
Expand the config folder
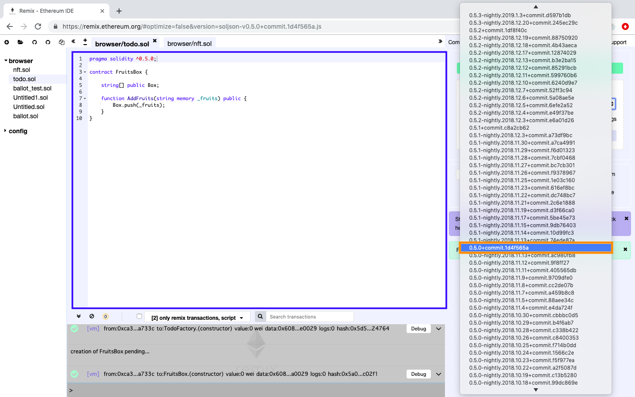pos(5,131)
